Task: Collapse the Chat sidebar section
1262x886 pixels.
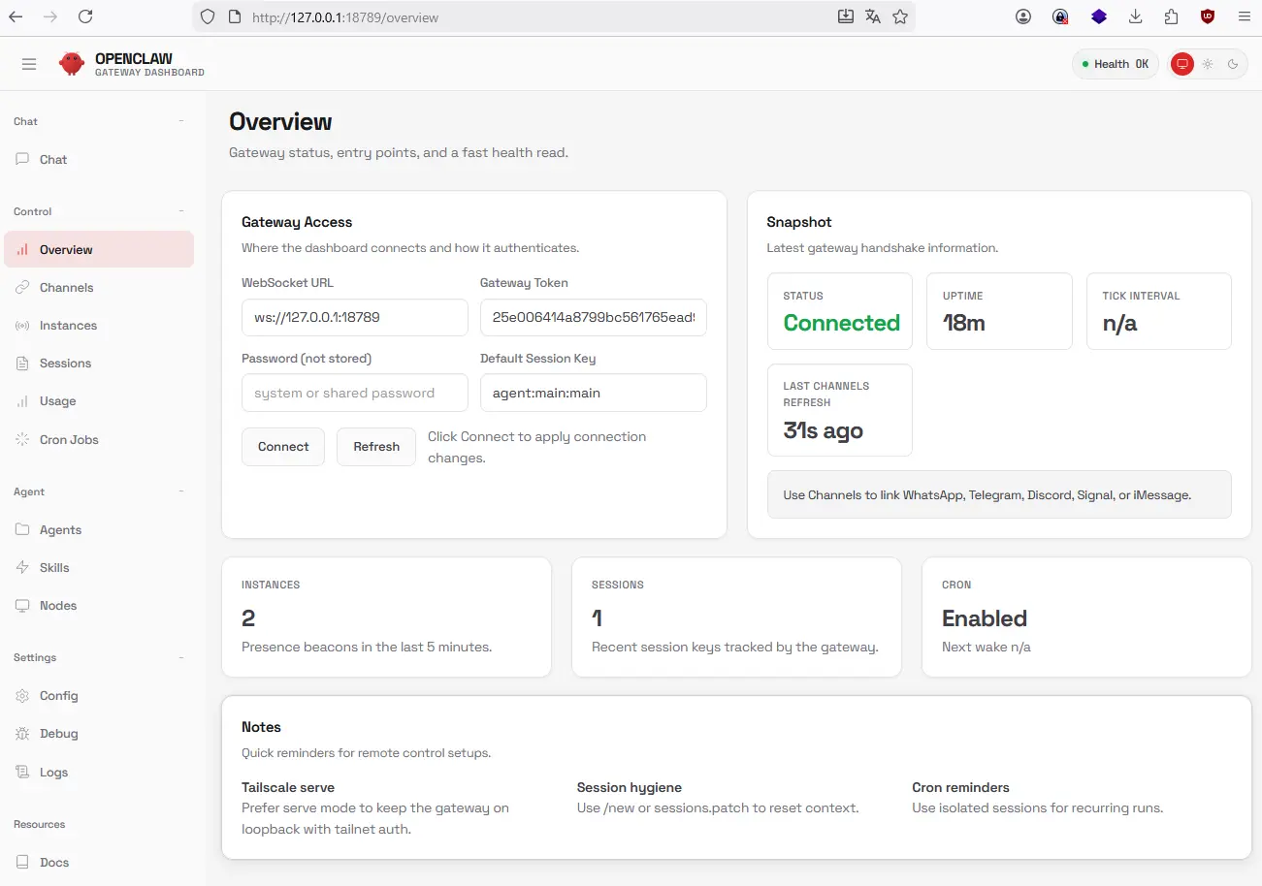Action: (181, 121)
